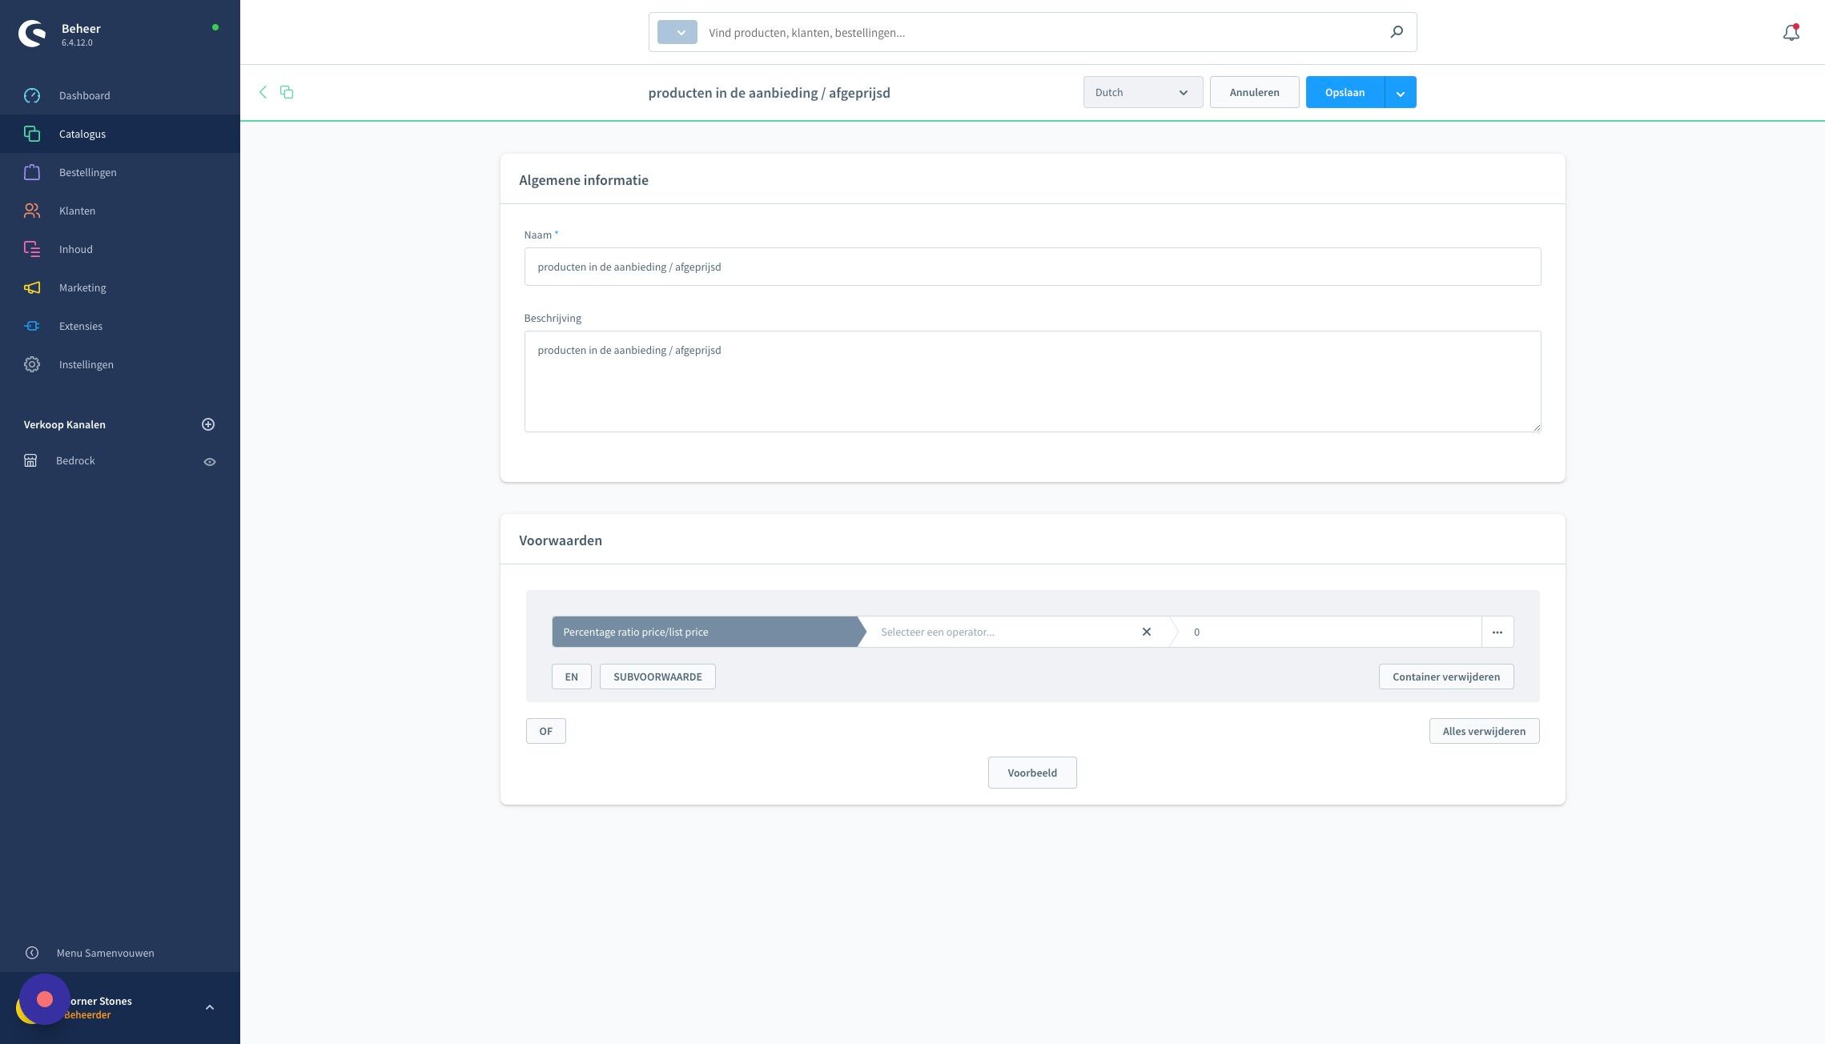This screenshot has height=1044, width=1825.
Task: Click the Bedrock storefront icon
Action: tap(30, 460)
